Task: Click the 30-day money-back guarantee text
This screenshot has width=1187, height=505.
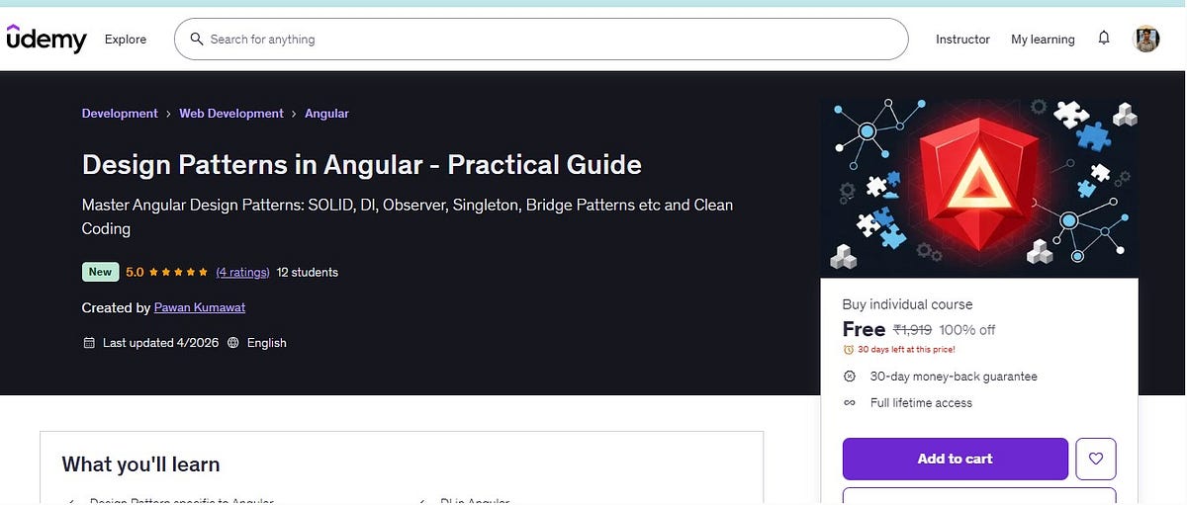Action: click(954, 377)
